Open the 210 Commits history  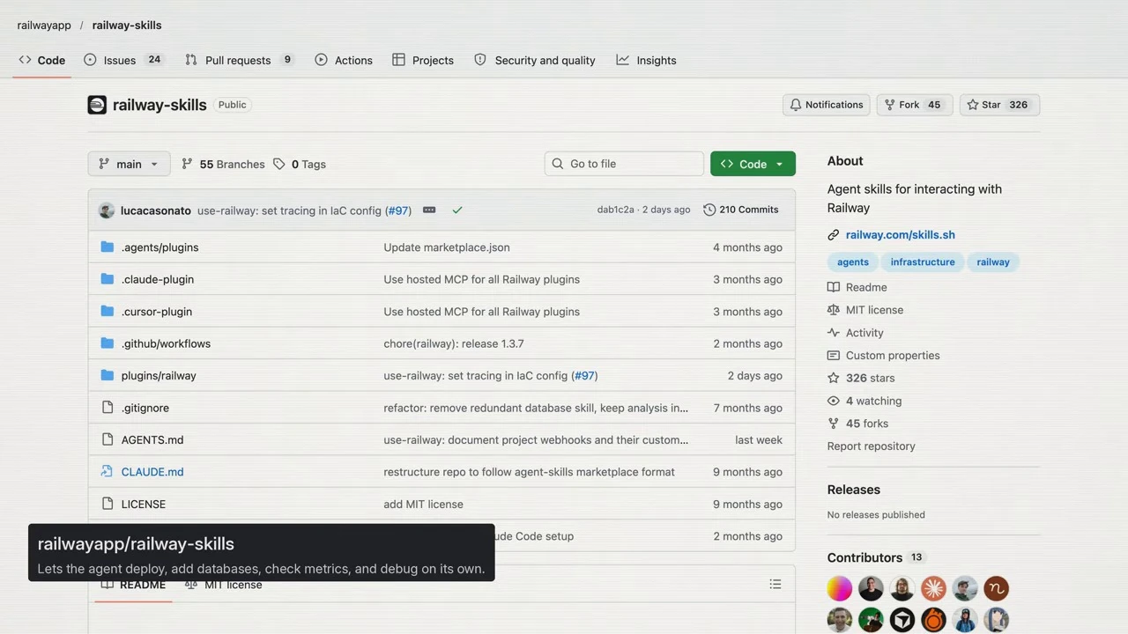pos(741,210)
